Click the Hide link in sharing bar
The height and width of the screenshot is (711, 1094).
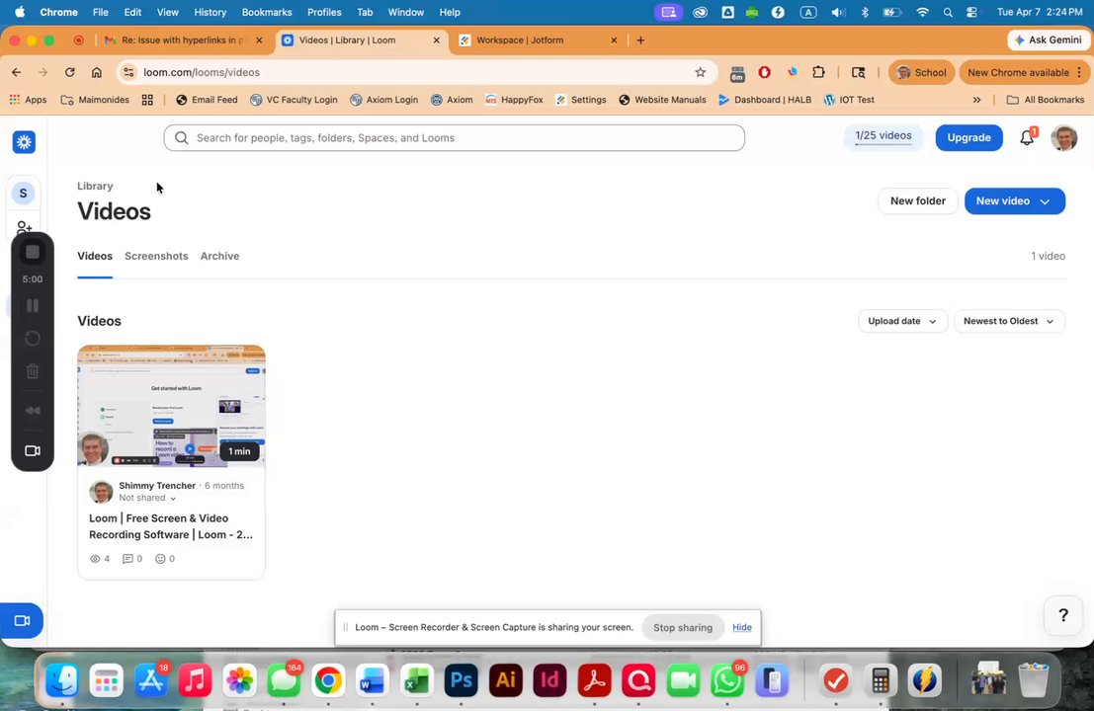[x=741, y=627]
